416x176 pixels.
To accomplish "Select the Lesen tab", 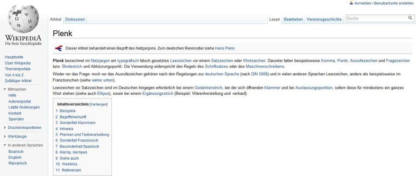I will pos(274,20).
